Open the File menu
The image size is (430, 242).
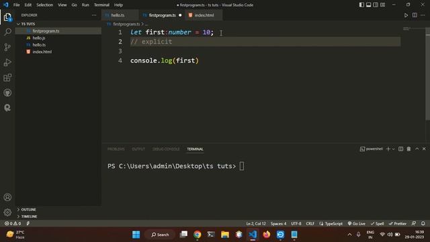16,5
